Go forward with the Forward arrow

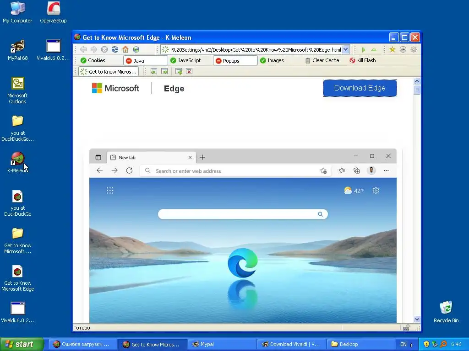[93, 49]
